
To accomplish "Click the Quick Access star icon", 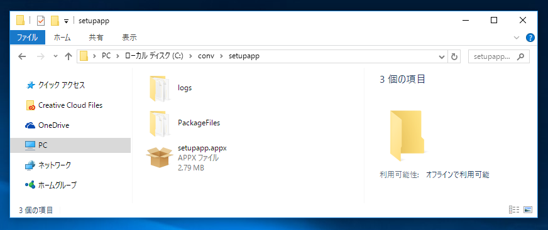I will (x=31, y=85).
